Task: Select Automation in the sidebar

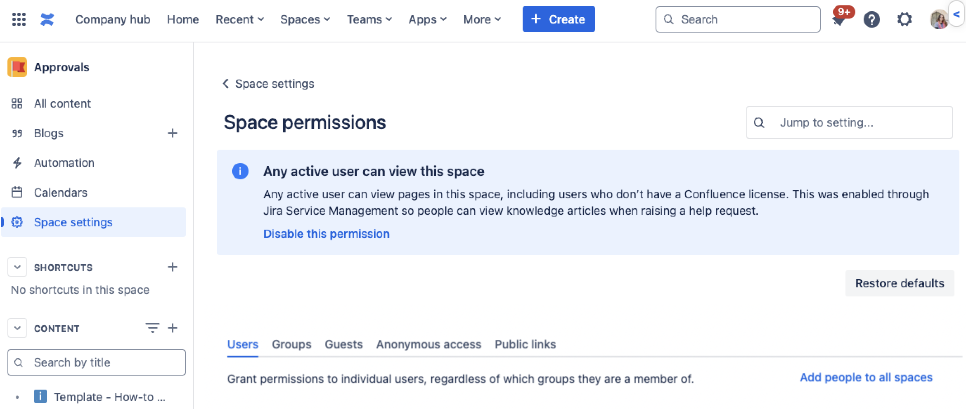Action: (64, 163)
